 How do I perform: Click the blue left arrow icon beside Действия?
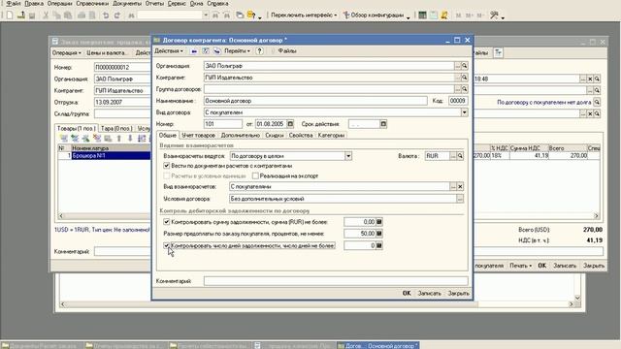tap(194, 51)
